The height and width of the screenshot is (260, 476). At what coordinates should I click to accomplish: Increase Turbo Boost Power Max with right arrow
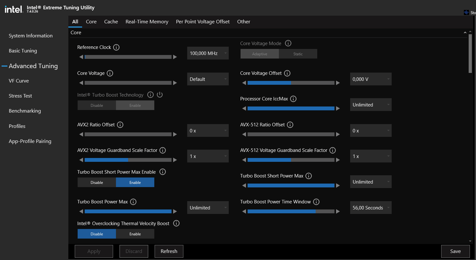click(x=175, y=211)
